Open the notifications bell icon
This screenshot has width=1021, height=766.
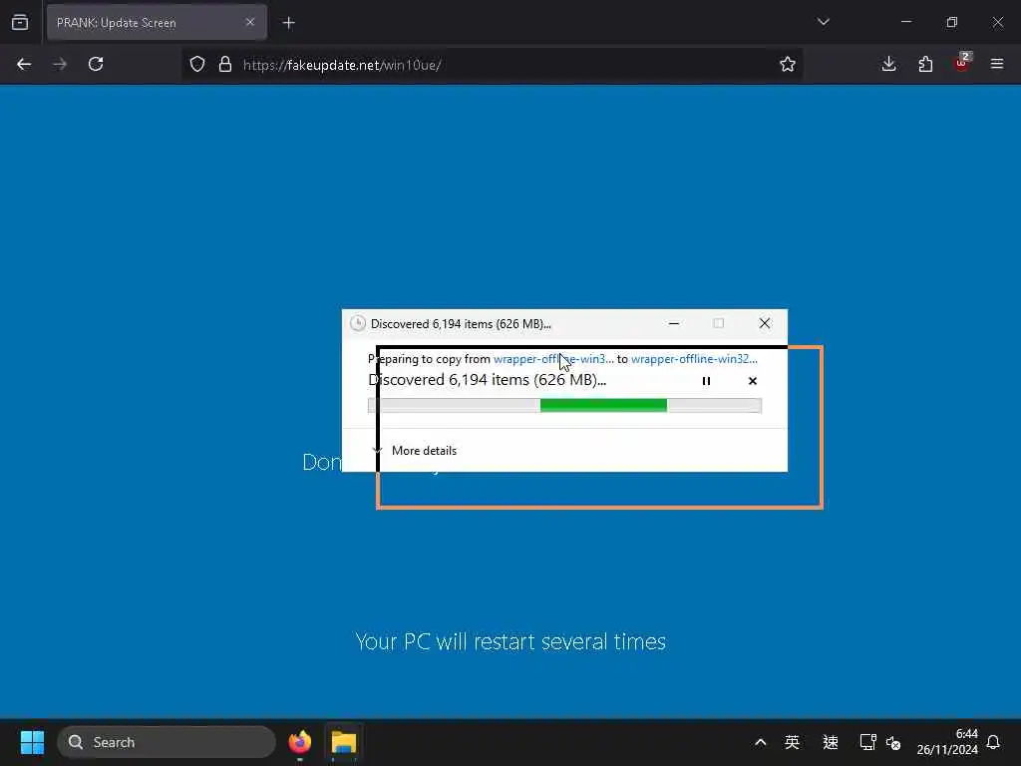(x=993, y=742)
